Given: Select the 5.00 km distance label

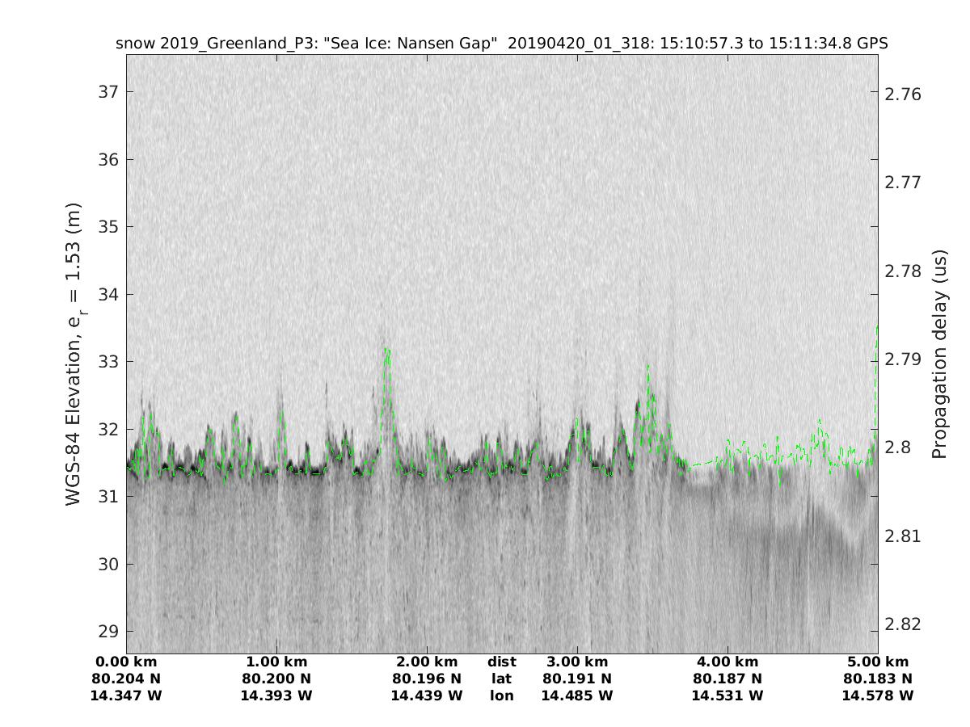Looking at the screenshot, I should click(877, 662).
